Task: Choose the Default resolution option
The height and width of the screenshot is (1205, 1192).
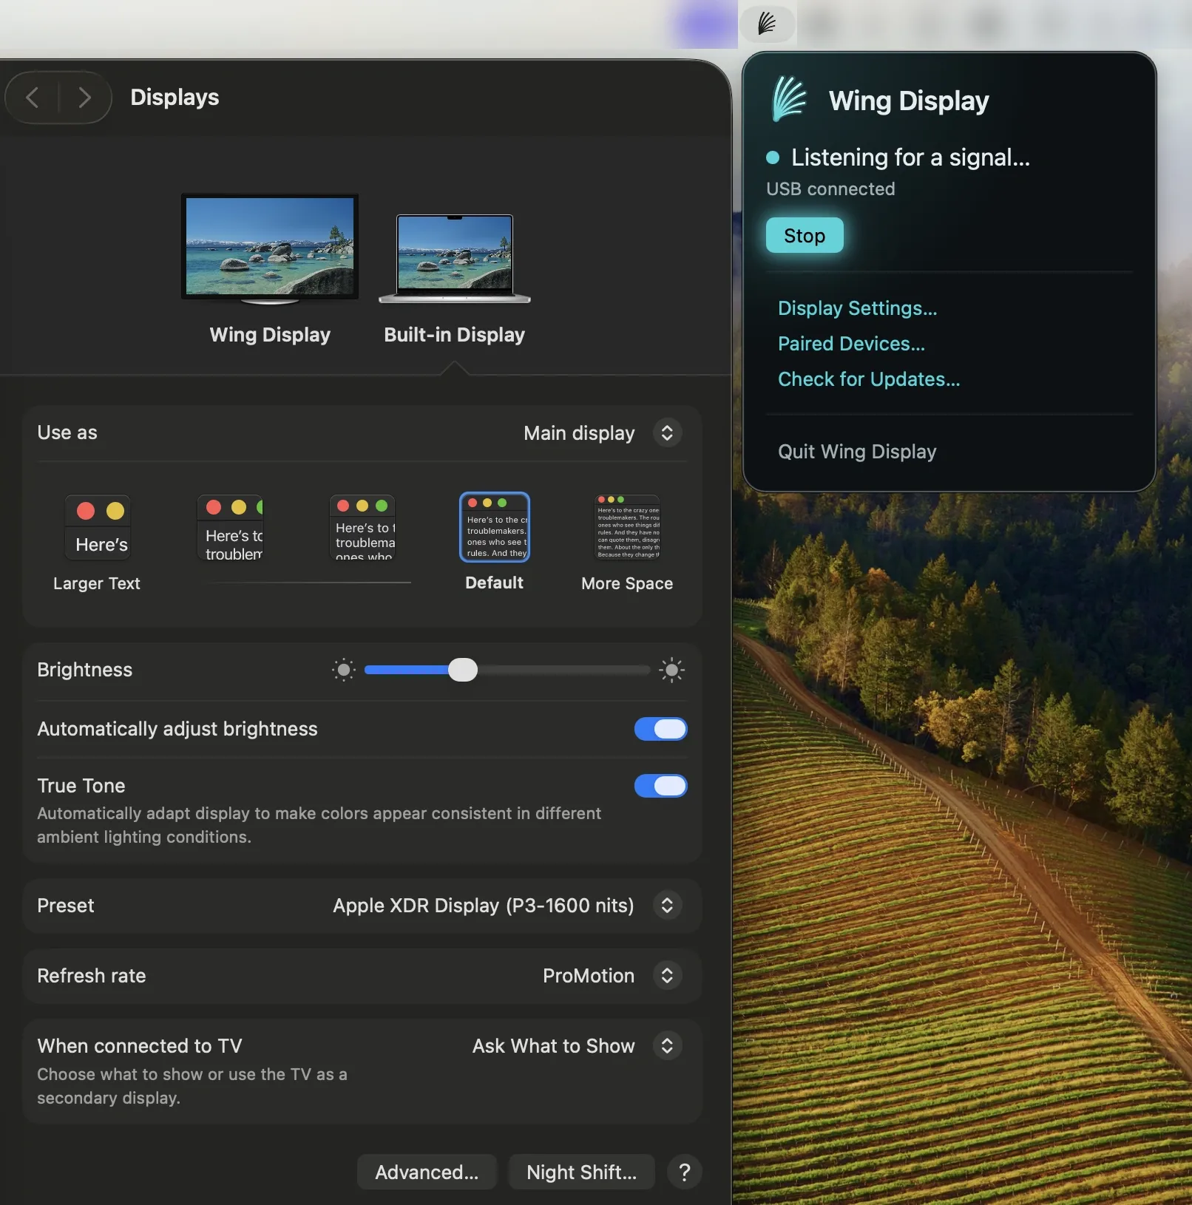Action: click(495, 527)
